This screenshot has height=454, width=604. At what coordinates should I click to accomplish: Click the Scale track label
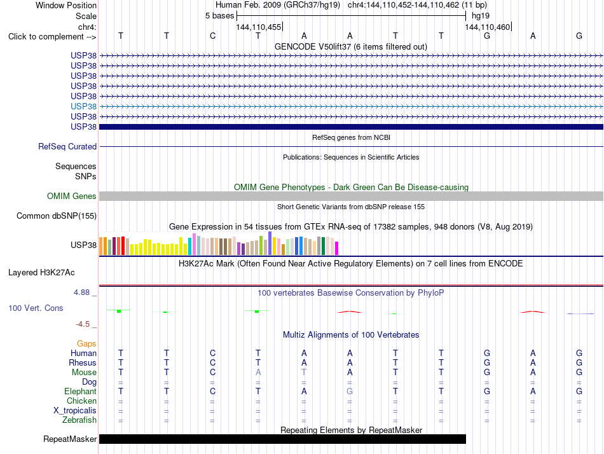pyautogui.click(x=86, y=16)
